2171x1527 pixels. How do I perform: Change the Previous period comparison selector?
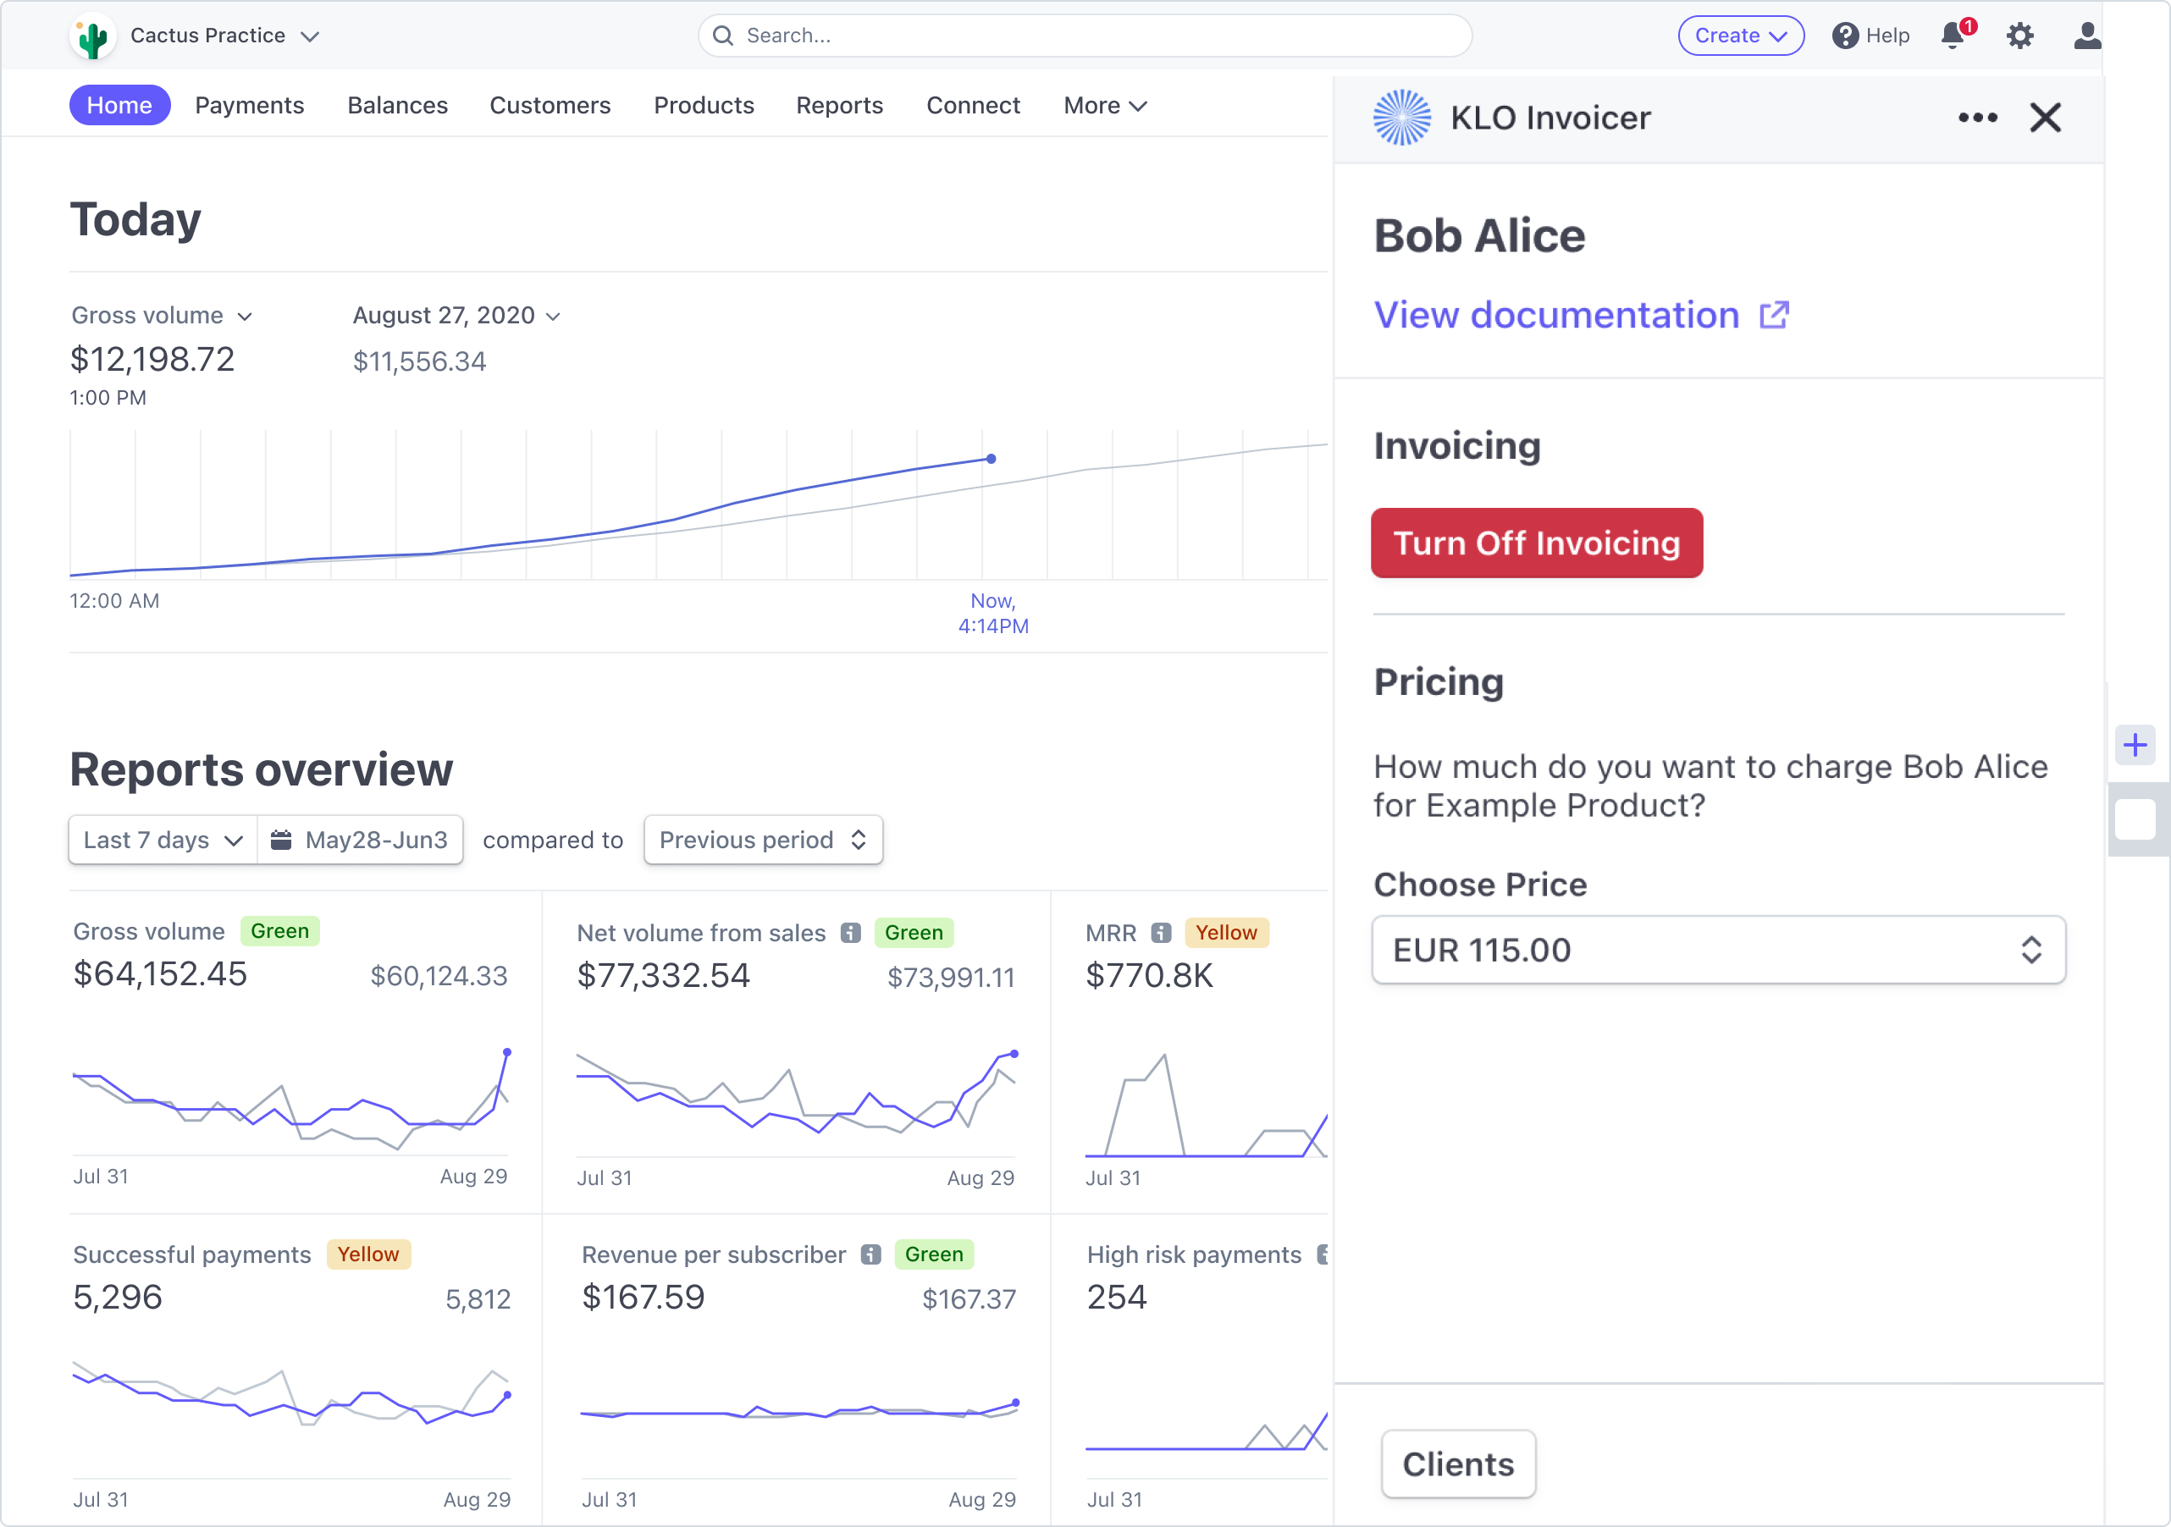762,840
